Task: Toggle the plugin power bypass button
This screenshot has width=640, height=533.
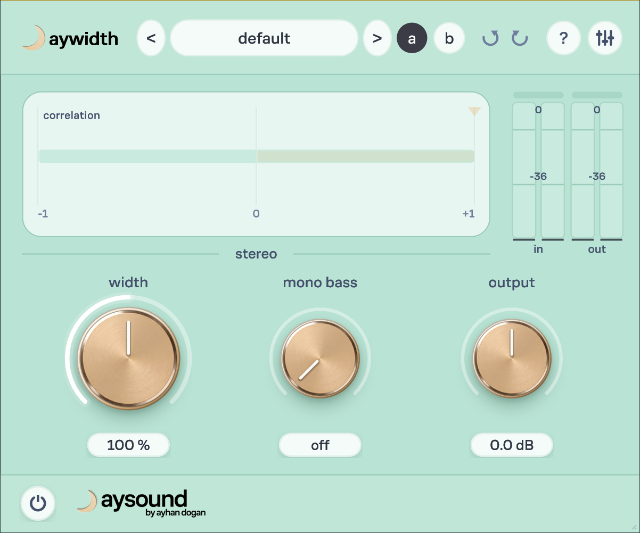Action: coord(38,503)
